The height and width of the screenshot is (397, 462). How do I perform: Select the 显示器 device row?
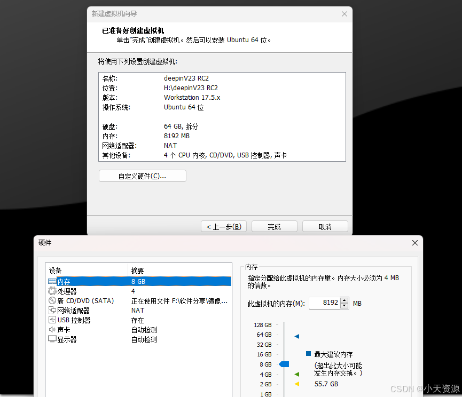click(x=139, y=339)
